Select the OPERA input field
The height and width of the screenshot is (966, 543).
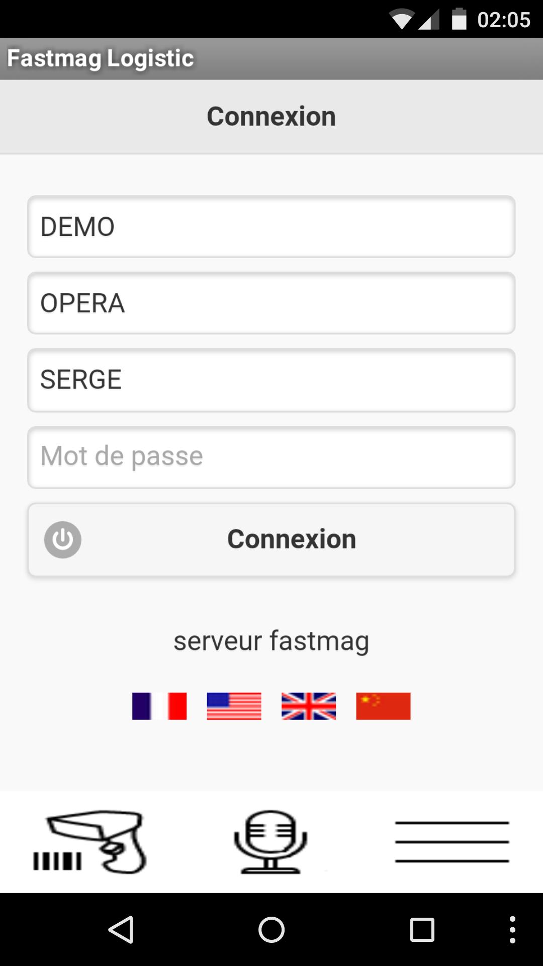[271, 303]
